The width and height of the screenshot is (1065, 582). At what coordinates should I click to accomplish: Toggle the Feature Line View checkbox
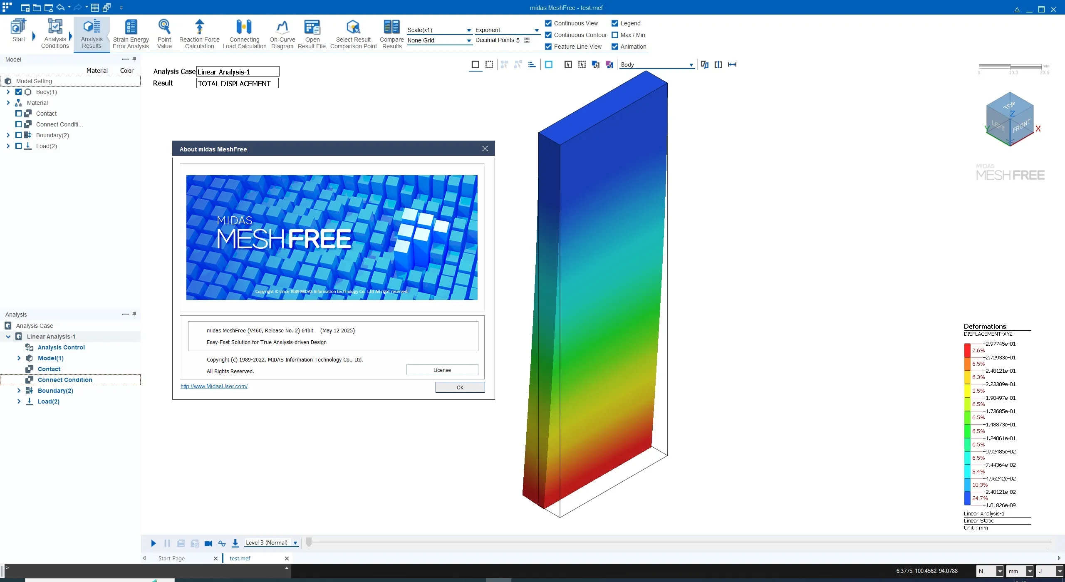(x=548, y=47)
